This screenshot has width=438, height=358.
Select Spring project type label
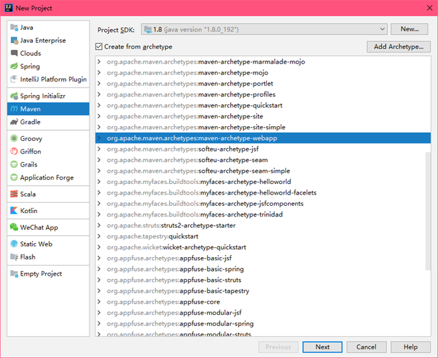[30, 66]
